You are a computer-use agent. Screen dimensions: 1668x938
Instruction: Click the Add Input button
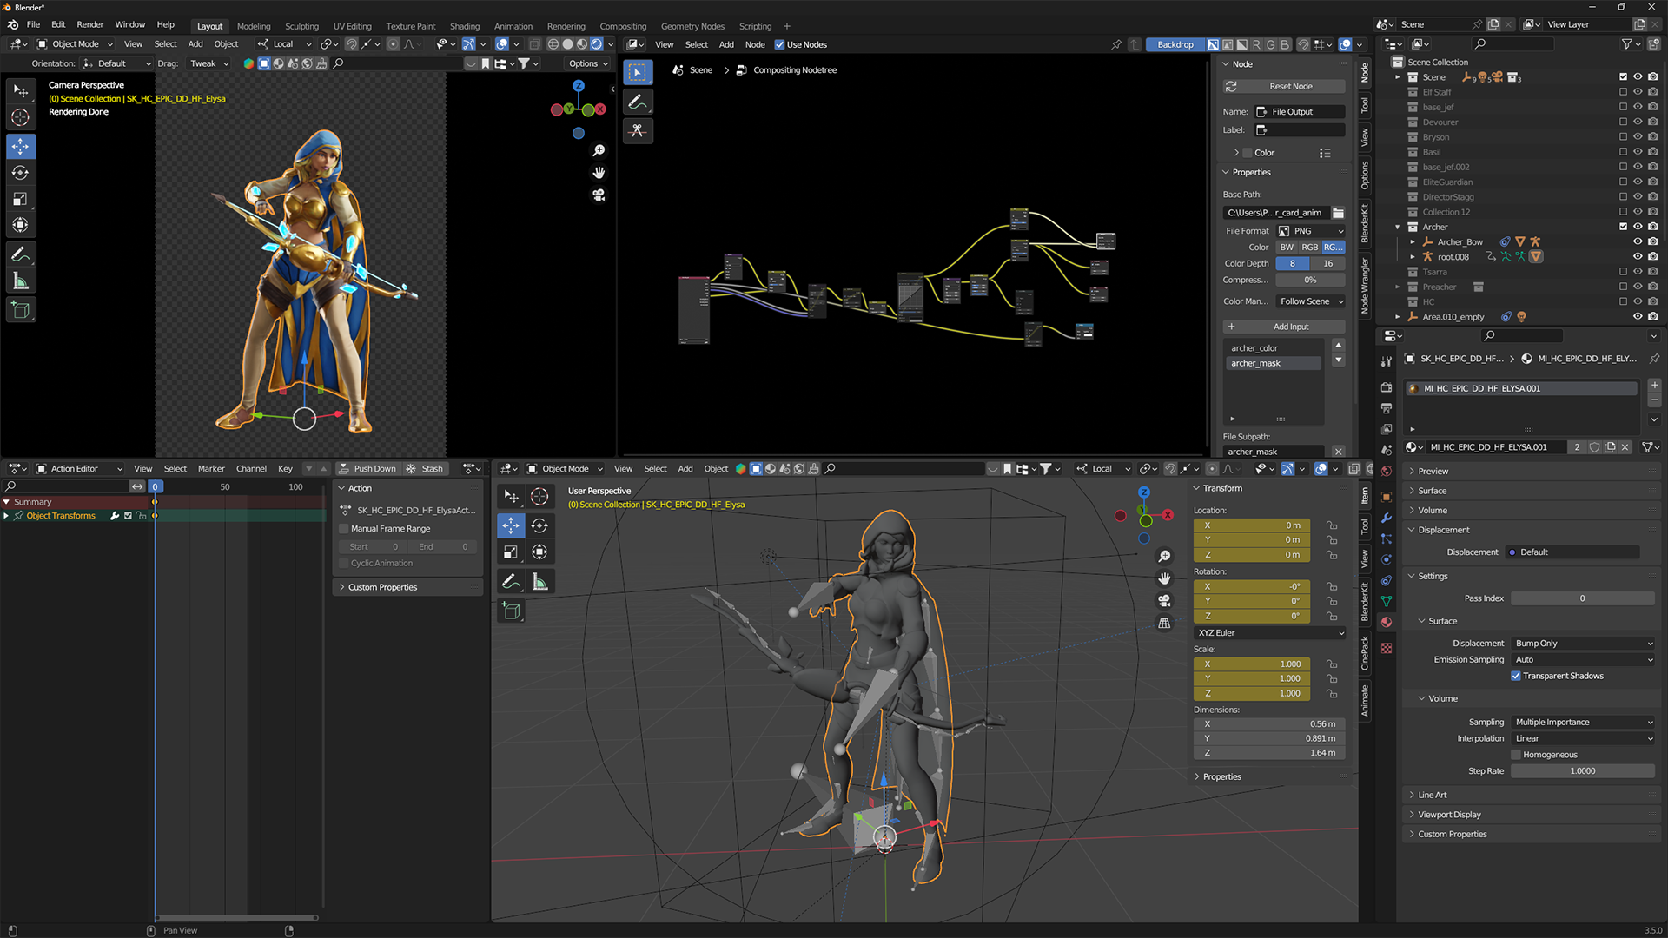click(x=1284, y=327)
